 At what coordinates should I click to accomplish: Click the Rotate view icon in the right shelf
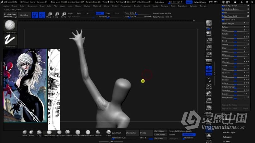tap(209, 107)
